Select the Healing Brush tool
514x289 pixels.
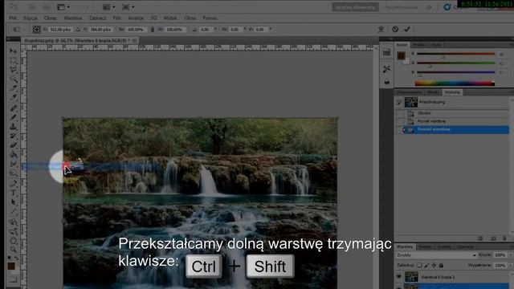[x=13, y=108]
